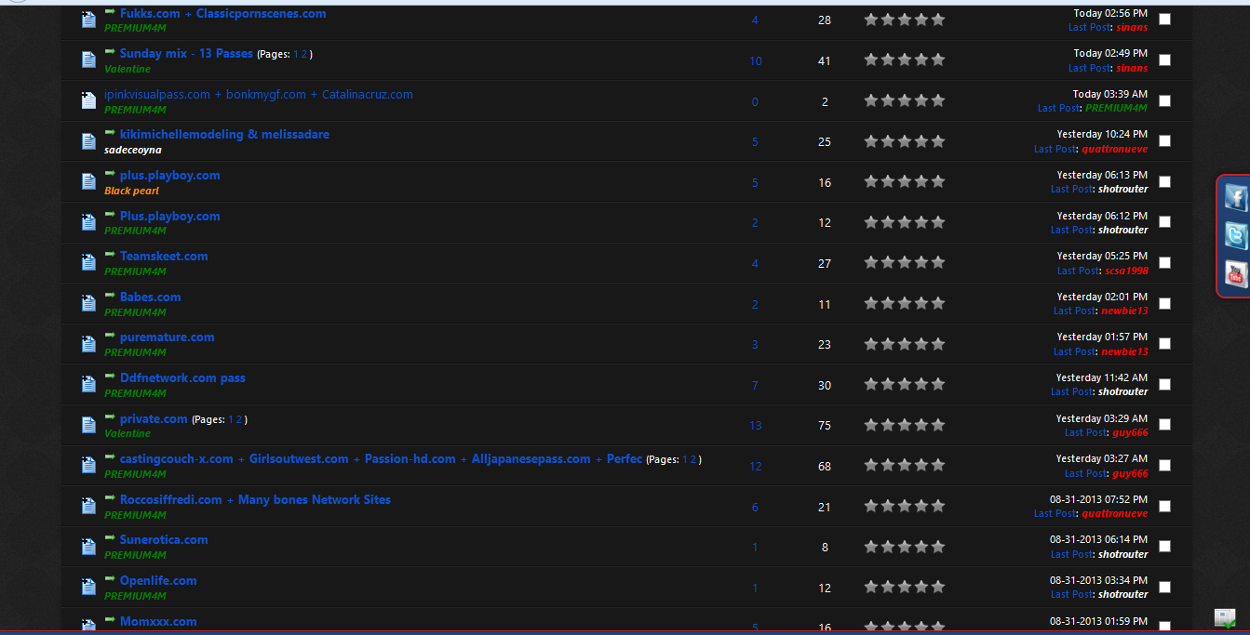Check box for Ddfnetwork.com pass thread
The image size is (1250, 635).
[1164, 385]
